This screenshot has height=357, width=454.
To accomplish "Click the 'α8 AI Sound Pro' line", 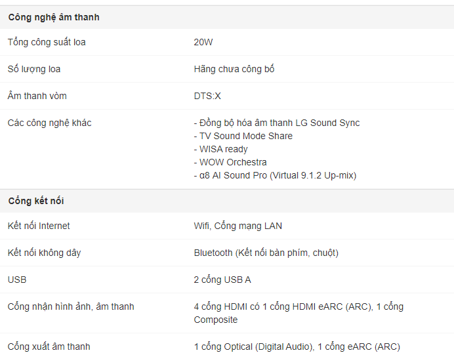I will point(275,175).
